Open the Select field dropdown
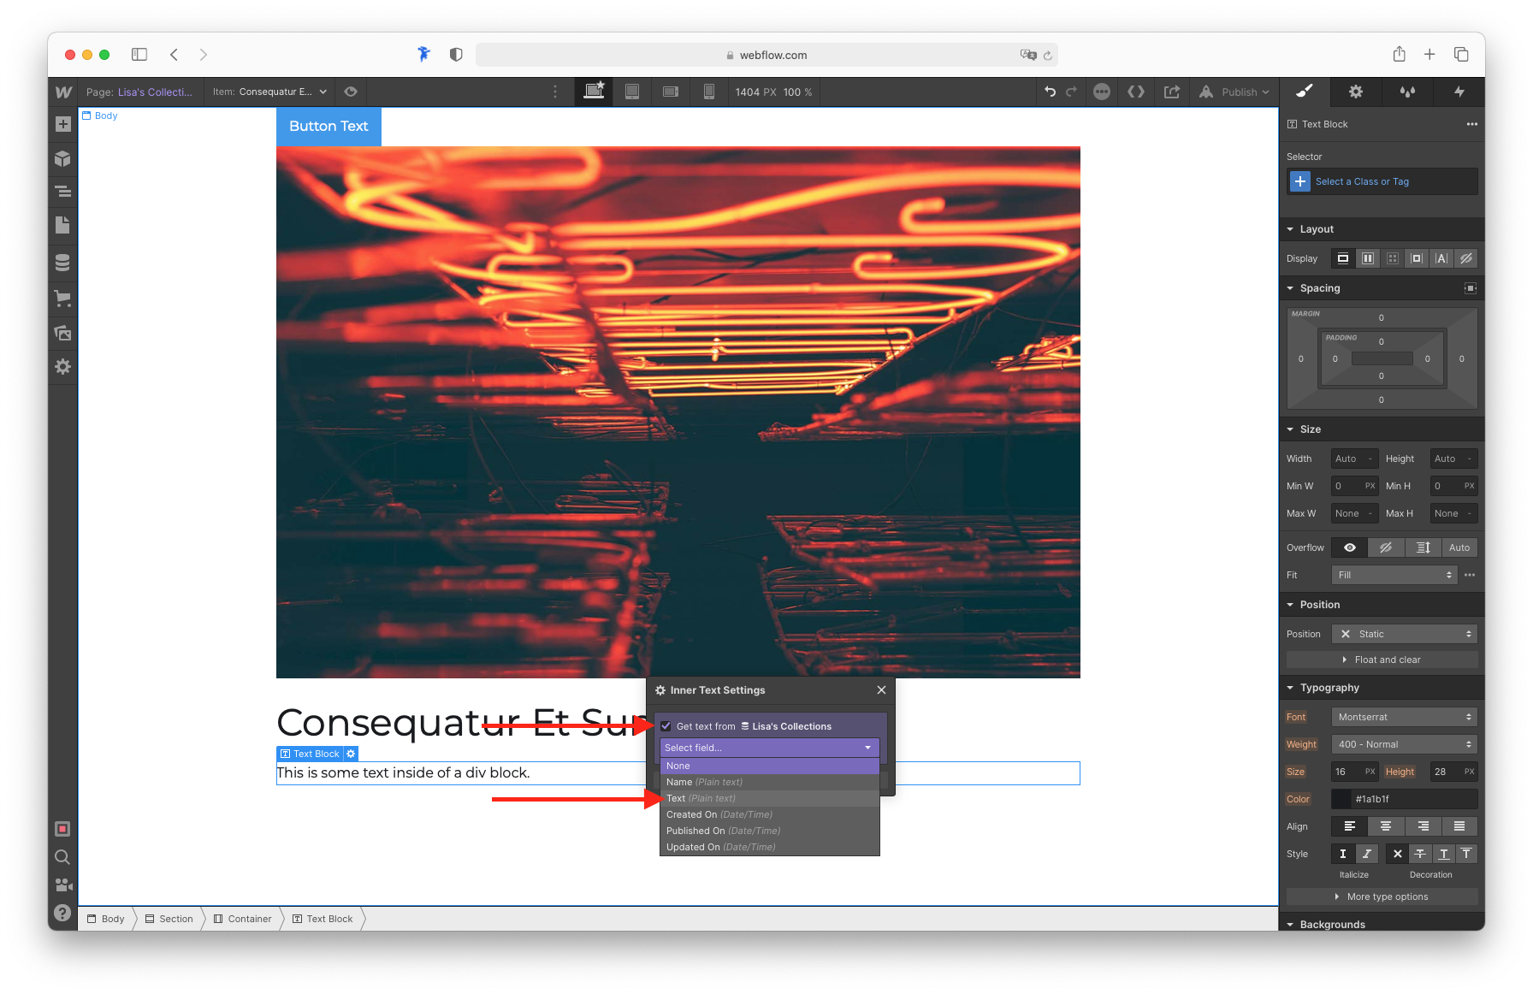The width and height of the screenshot is (1533, 994). pos(768,747)
